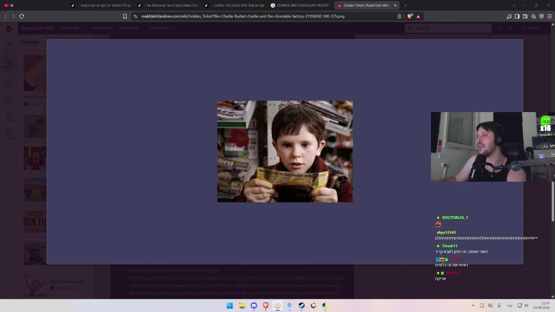Switch the keyboard language indicator עבר
Image resolution: width=555 pixels, height=312 pixels.
click(x=509, y=306)
